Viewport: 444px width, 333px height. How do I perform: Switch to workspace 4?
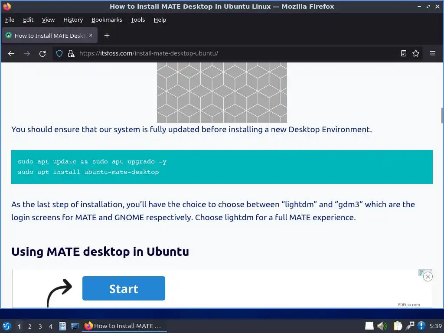[50, 326]
